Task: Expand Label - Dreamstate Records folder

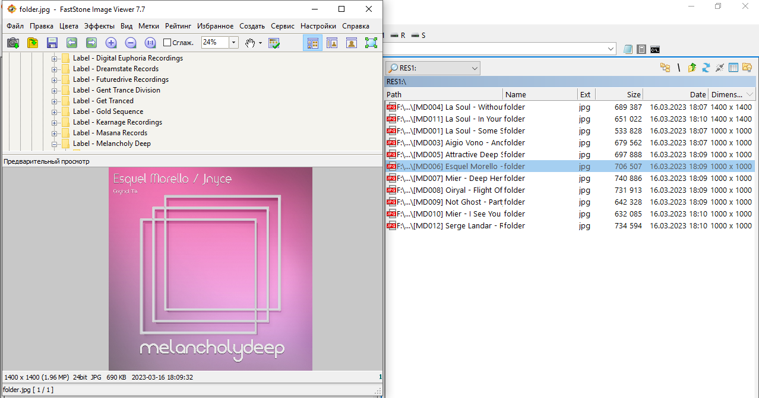Action: [54, 69]
